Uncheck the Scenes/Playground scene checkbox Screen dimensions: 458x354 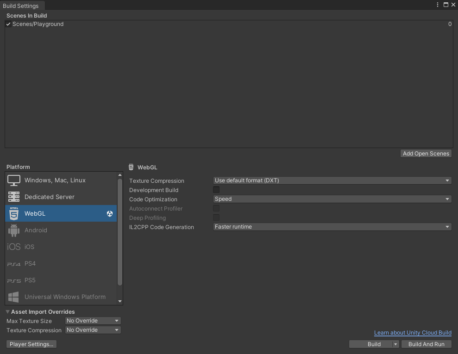point(8,24)
